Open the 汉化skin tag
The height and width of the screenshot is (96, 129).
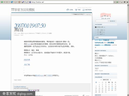coord(108,45)
